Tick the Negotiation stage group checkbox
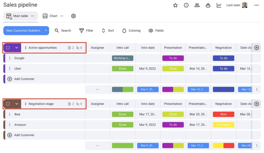Viewport: 264px width, 153px height. [x=8, y=104]
